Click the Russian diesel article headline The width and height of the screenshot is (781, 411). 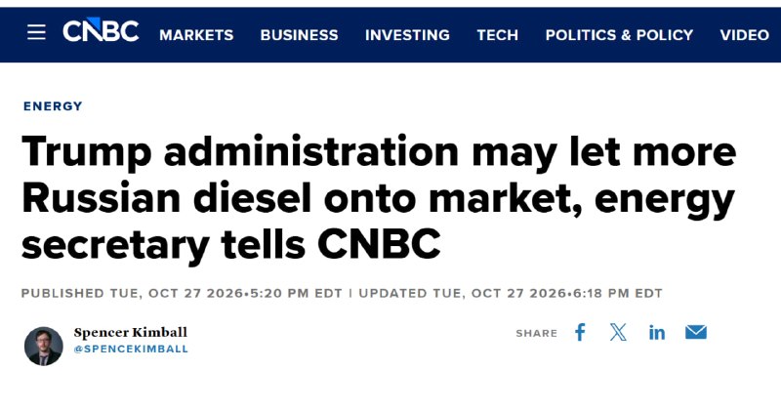379,197
